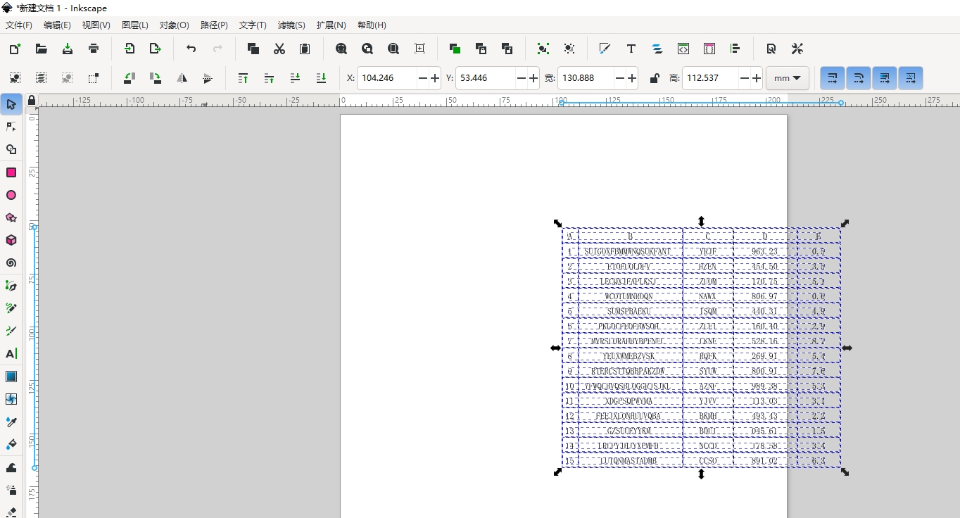This screenshot has height=518, width=960.
Task: Decrease the 高 height value
Action: click(x=744, y=78)
